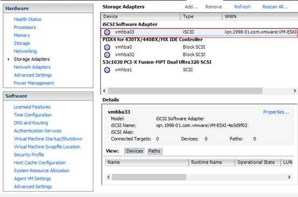Click 53c1030 PCI-X Fusion-MPT group heading
Image resolution: width=298 pixels, height=197 pixels.
pyautogui.click(x=157, y=62)
